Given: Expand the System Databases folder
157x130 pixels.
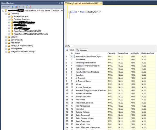Looking at the screenshot, I should click(9, 17).
